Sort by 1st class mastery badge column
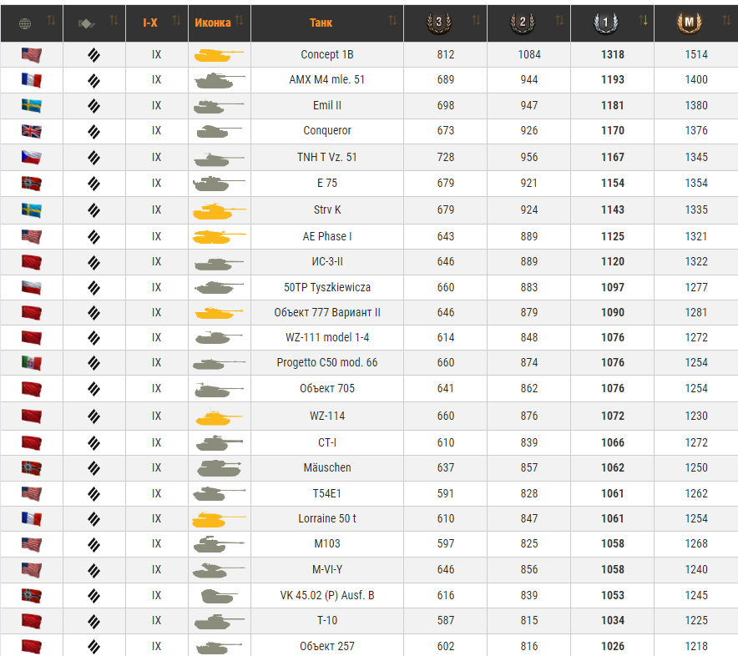Screen dimensions: 738x656 606,23
